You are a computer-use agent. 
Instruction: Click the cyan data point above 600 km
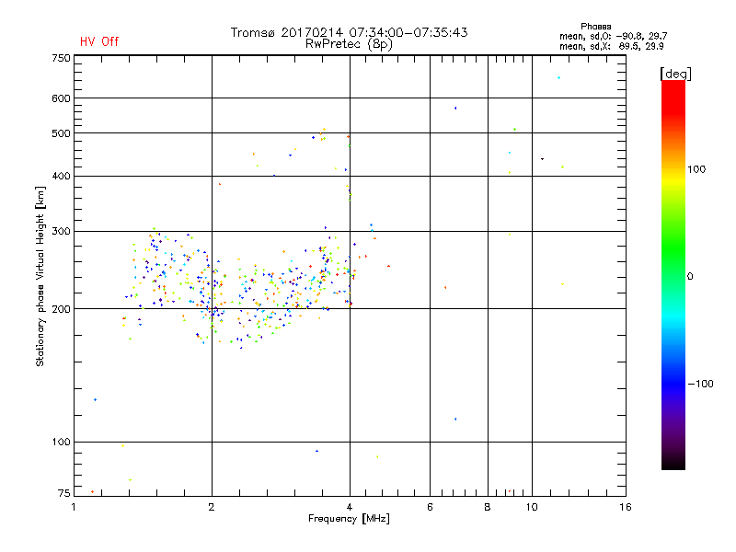point(558,78)
